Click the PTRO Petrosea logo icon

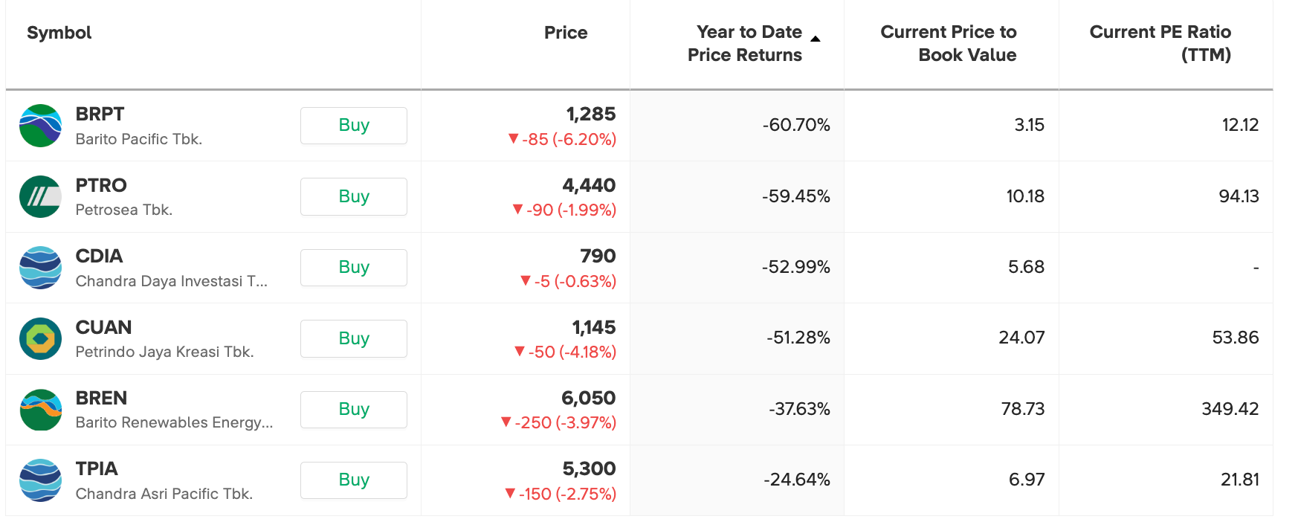[40, 196]
